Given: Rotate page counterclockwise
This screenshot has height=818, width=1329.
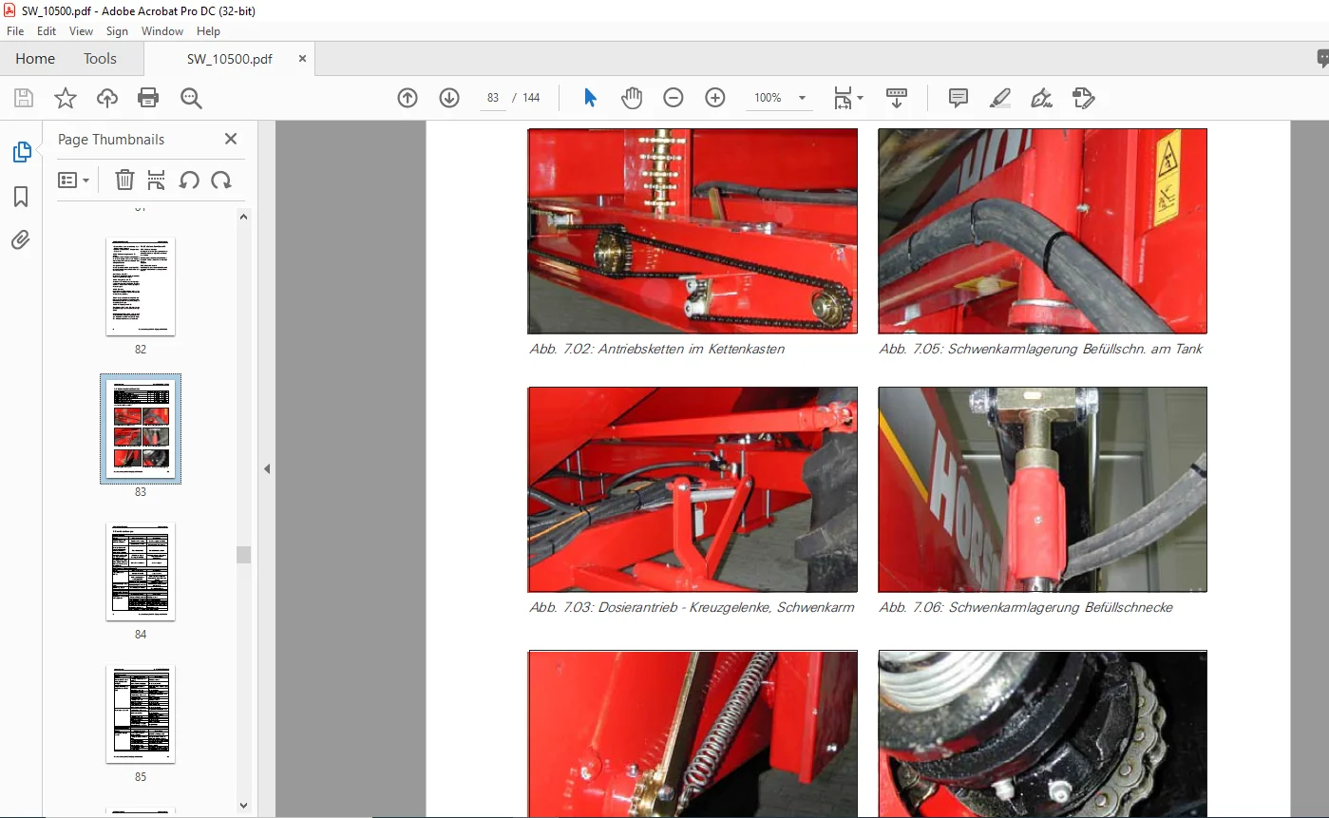Looking at the screenshot, I should point(189,180).
